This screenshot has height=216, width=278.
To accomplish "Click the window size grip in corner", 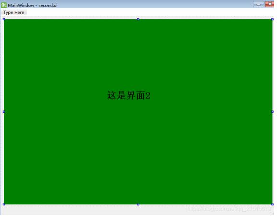I will 273,214.
